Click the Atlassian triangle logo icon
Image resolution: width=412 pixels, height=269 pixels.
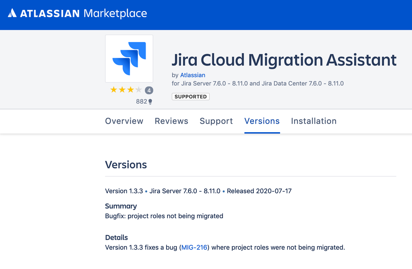click(x=12, y=14)
